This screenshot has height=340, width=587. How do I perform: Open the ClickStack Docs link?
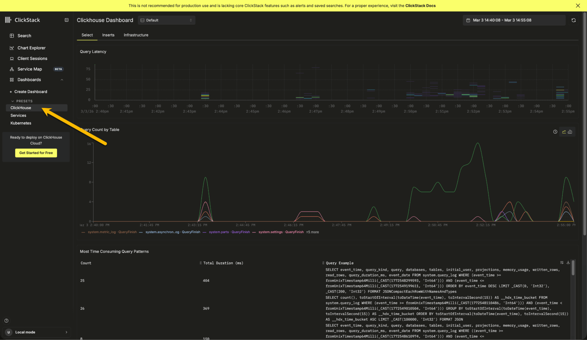(x=420, y=6)
